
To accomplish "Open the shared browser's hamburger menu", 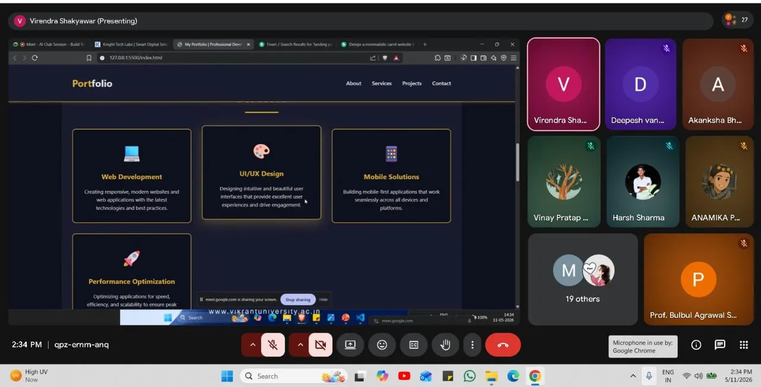I will tap(514, 58).
